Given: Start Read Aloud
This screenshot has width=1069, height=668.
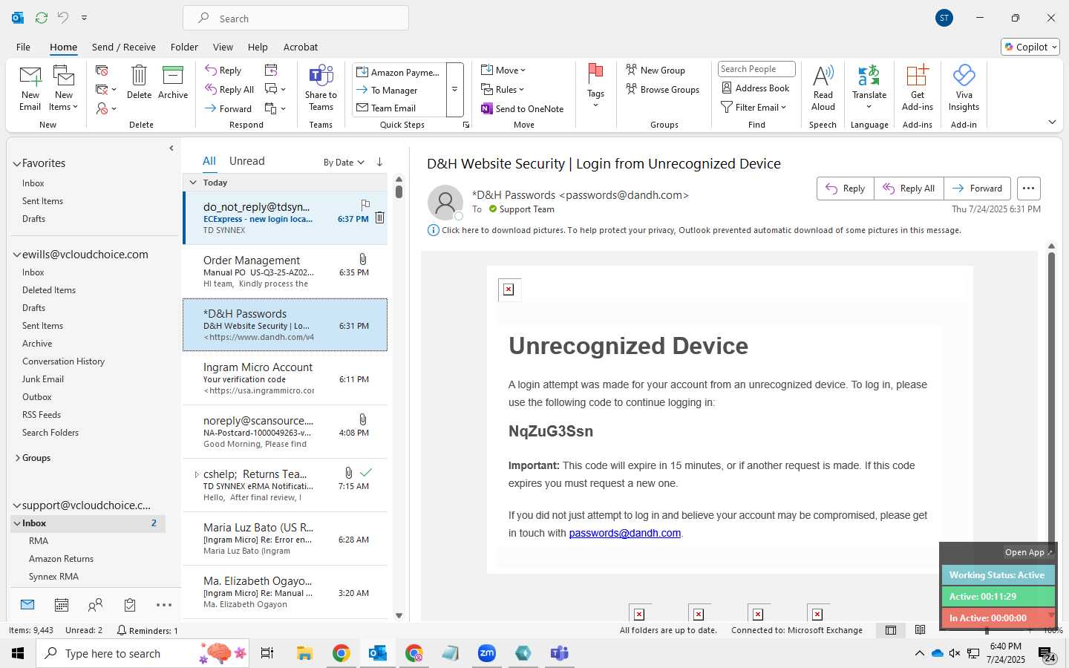Looking at the screenshot, I should click(823, 88).
